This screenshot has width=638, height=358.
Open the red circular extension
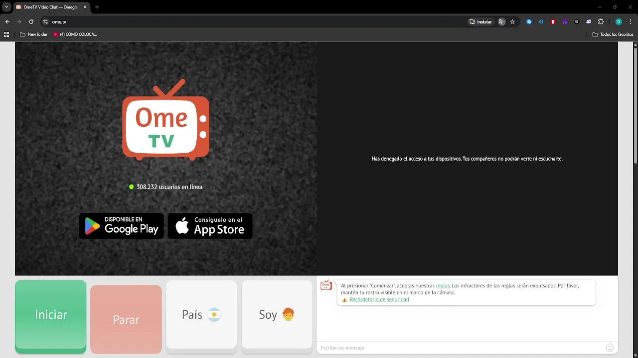(553, 22)
